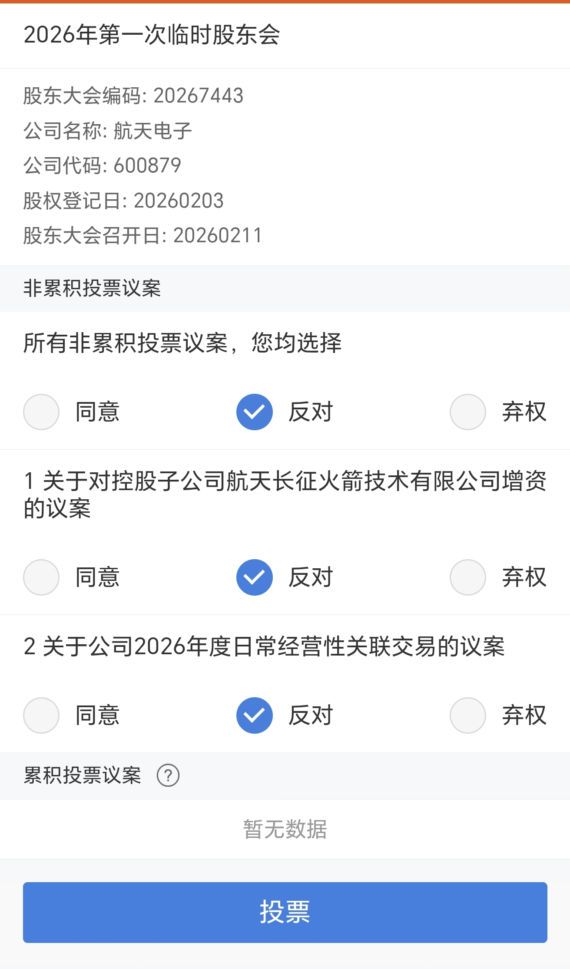
Task: Tap proposal 2 title about 日常经营性关联交易
Action: (264, 646)
